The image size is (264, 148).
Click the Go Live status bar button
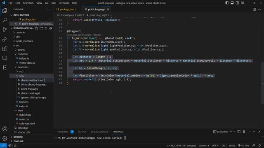click(243, 146)
